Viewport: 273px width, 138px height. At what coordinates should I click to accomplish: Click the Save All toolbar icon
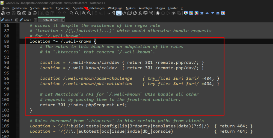point(19,13)
